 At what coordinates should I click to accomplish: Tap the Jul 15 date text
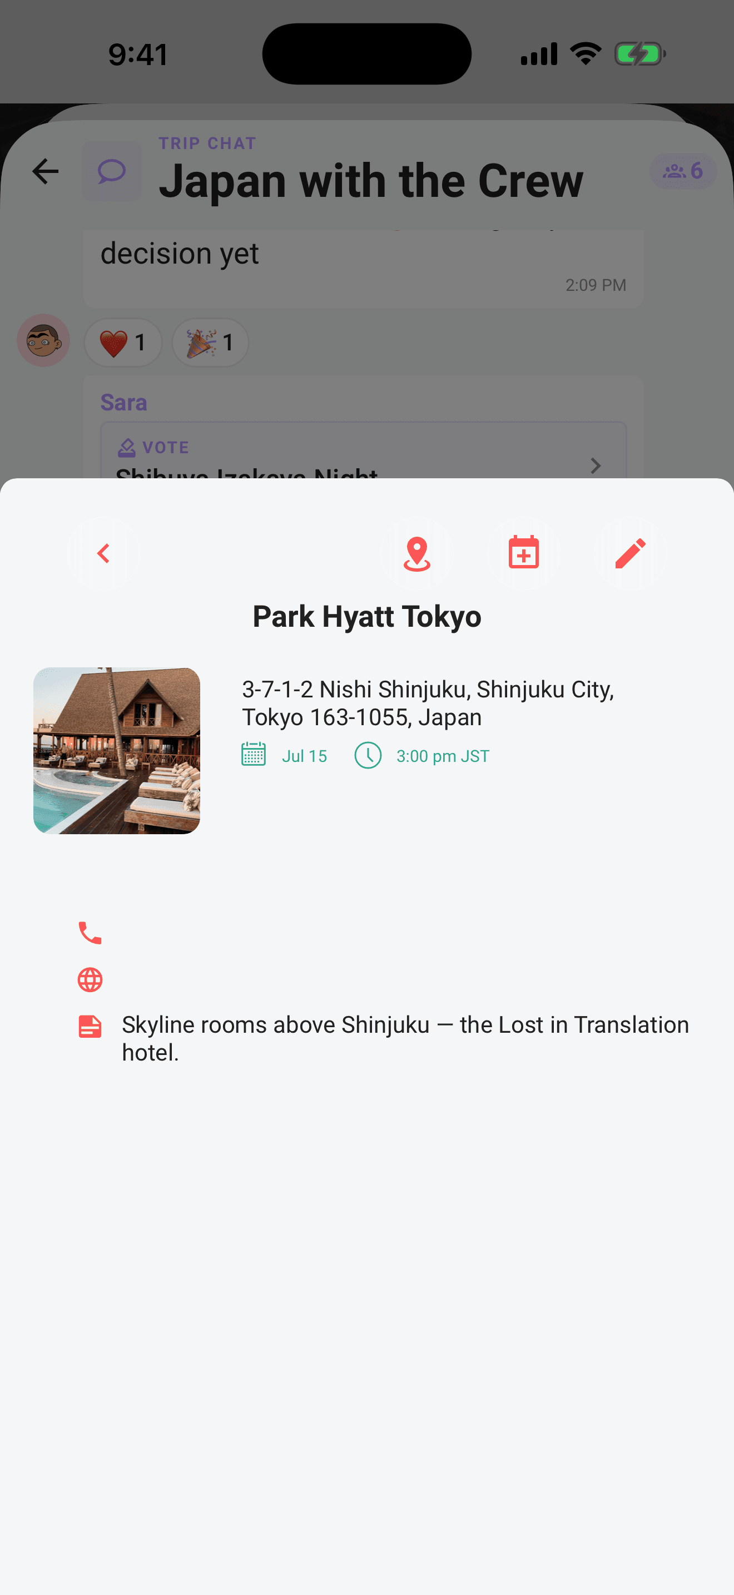[x=305, y=756]
